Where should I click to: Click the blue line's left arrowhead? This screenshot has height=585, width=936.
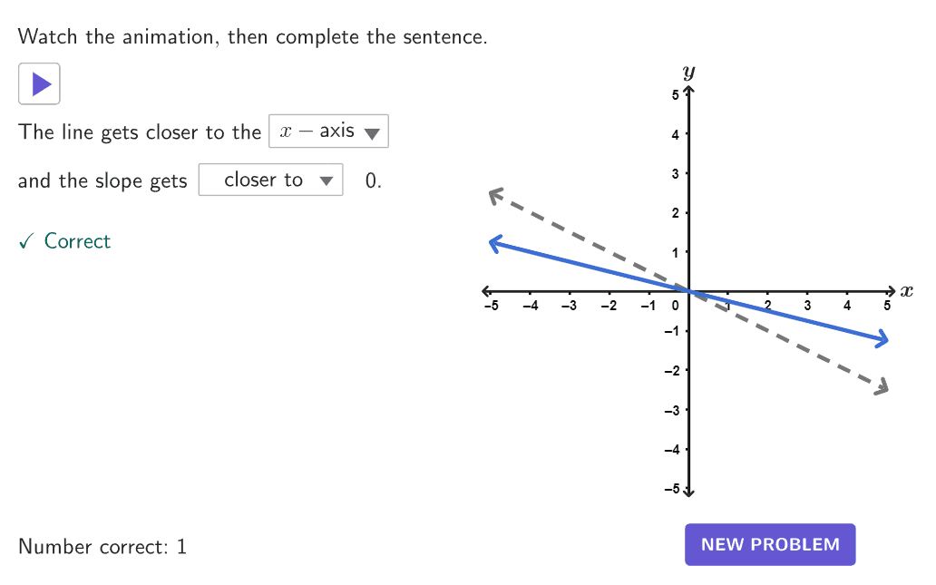(x=495, y=244)
